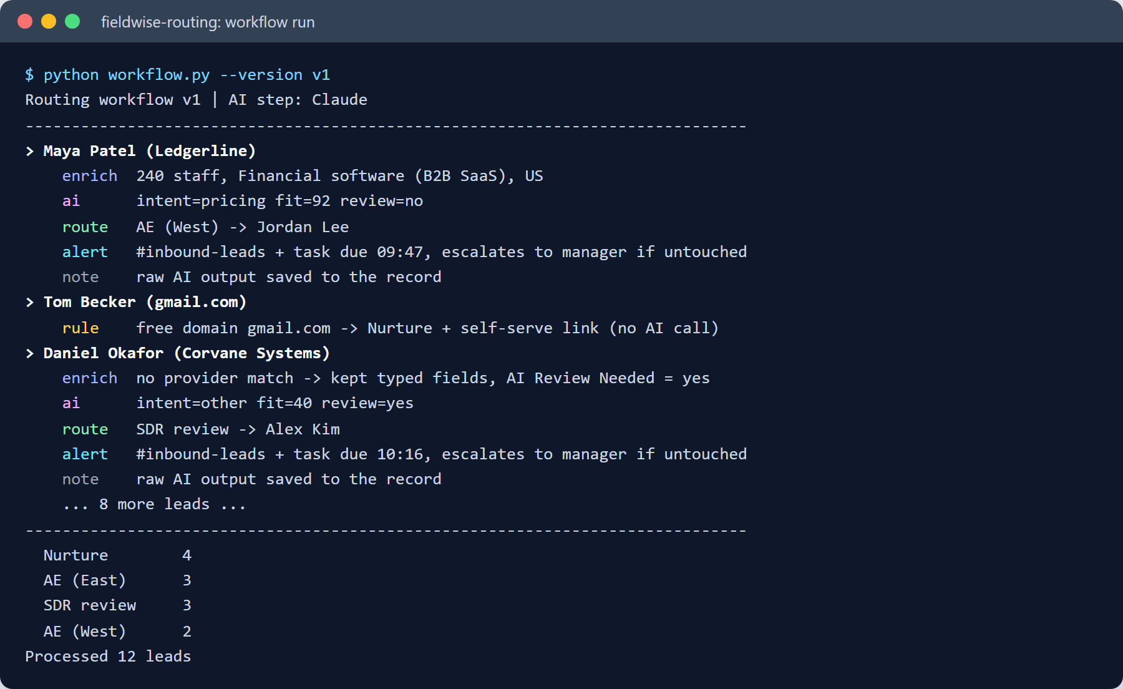Click 'no provider match -> kept typed fields' line
The height and width of the screenshot is (689, 1123).
(423, 378)
